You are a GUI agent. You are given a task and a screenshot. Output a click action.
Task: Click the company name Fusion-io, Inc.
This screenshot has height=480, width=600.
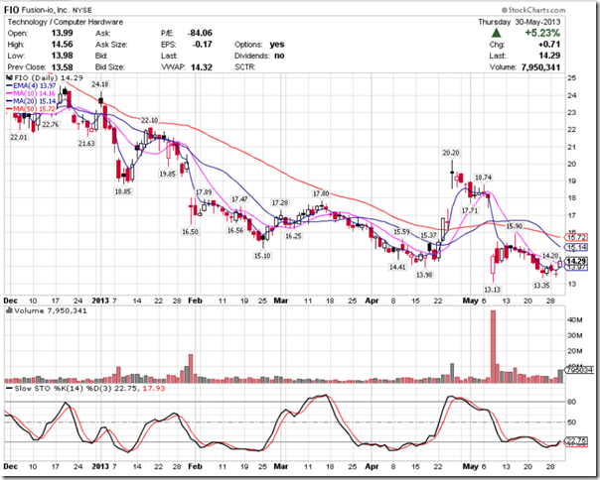46,10
